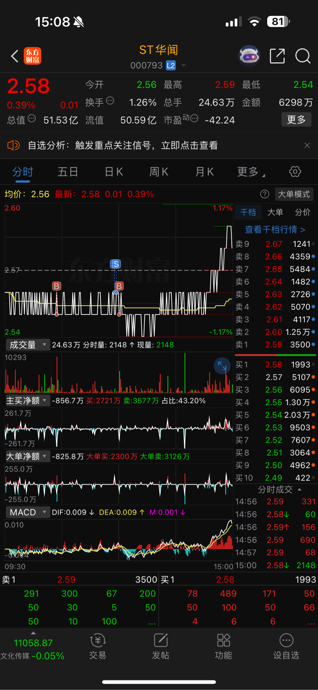Tap info icon next to 换手

click(x=110, y=100)
